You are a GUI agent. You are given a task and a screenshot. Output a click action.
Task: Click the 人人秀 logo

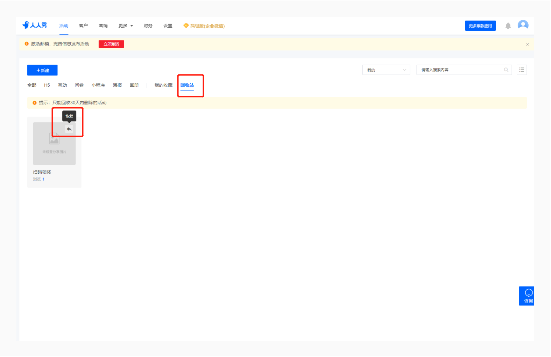pos(35,25)
